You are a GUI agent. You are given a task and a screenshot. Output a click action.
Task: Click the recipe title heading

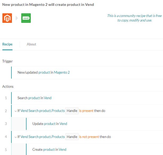click(x=48, y=5)
